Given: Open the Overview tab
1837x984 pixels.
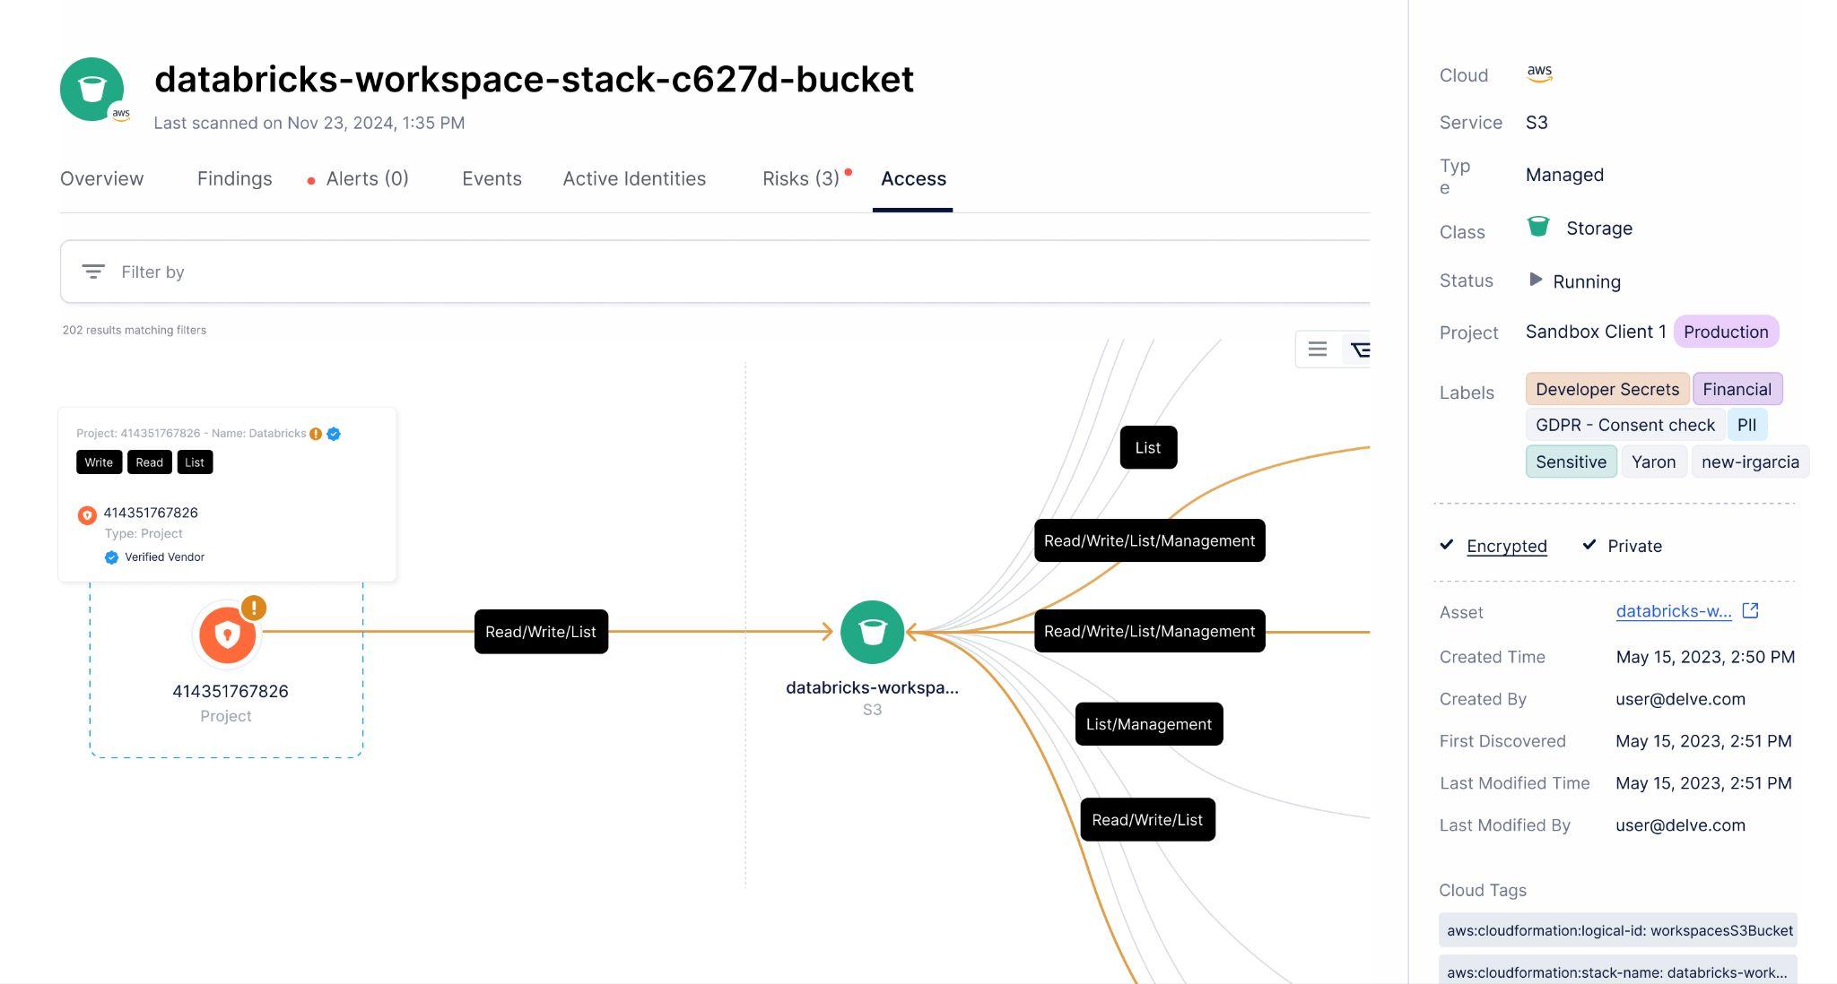Looking at the screenshot, I should click(101, 178).
